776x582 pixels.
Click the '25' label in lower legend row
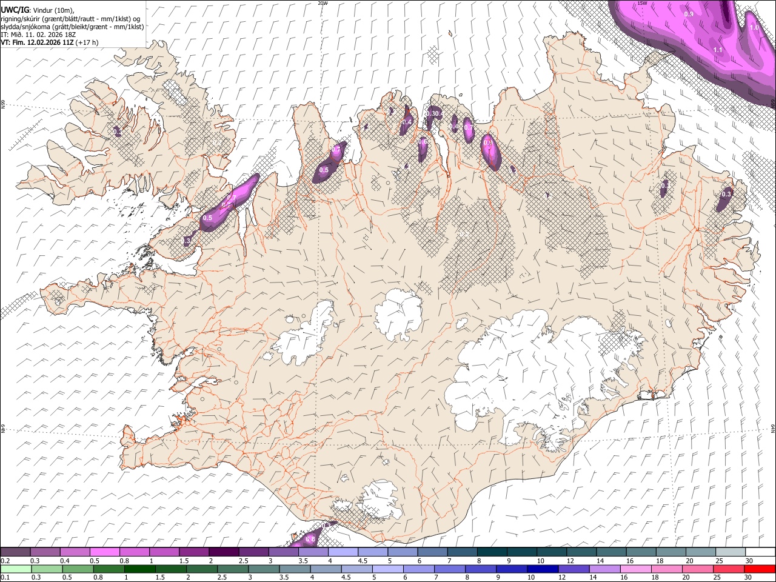(717, 578)
